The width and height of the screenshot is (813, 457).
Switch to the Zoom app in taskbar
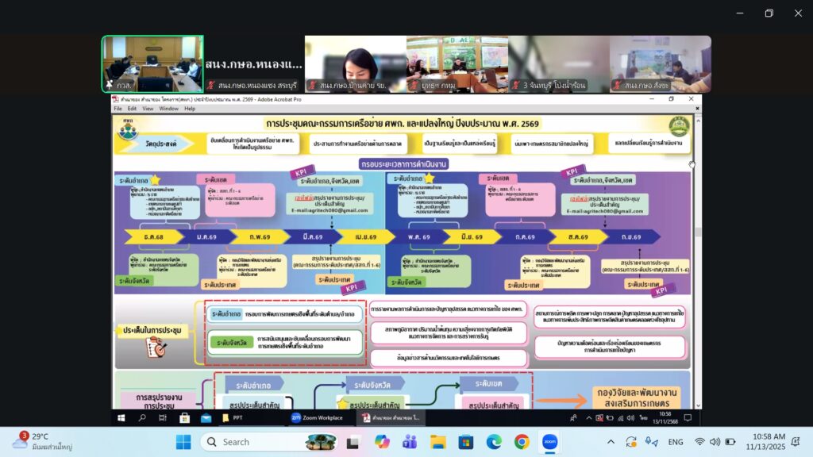coord(549,441)
